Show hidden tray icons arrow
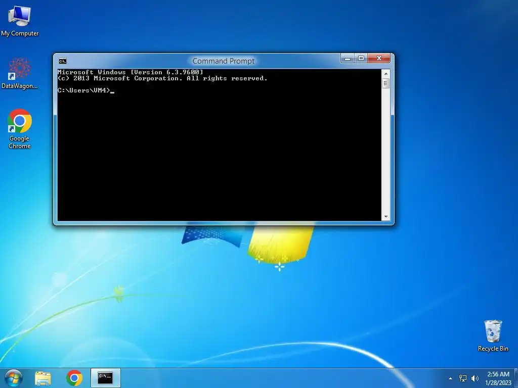Image resolution: width=518 pixels, height=388 pixels. (x=450, y=378)
